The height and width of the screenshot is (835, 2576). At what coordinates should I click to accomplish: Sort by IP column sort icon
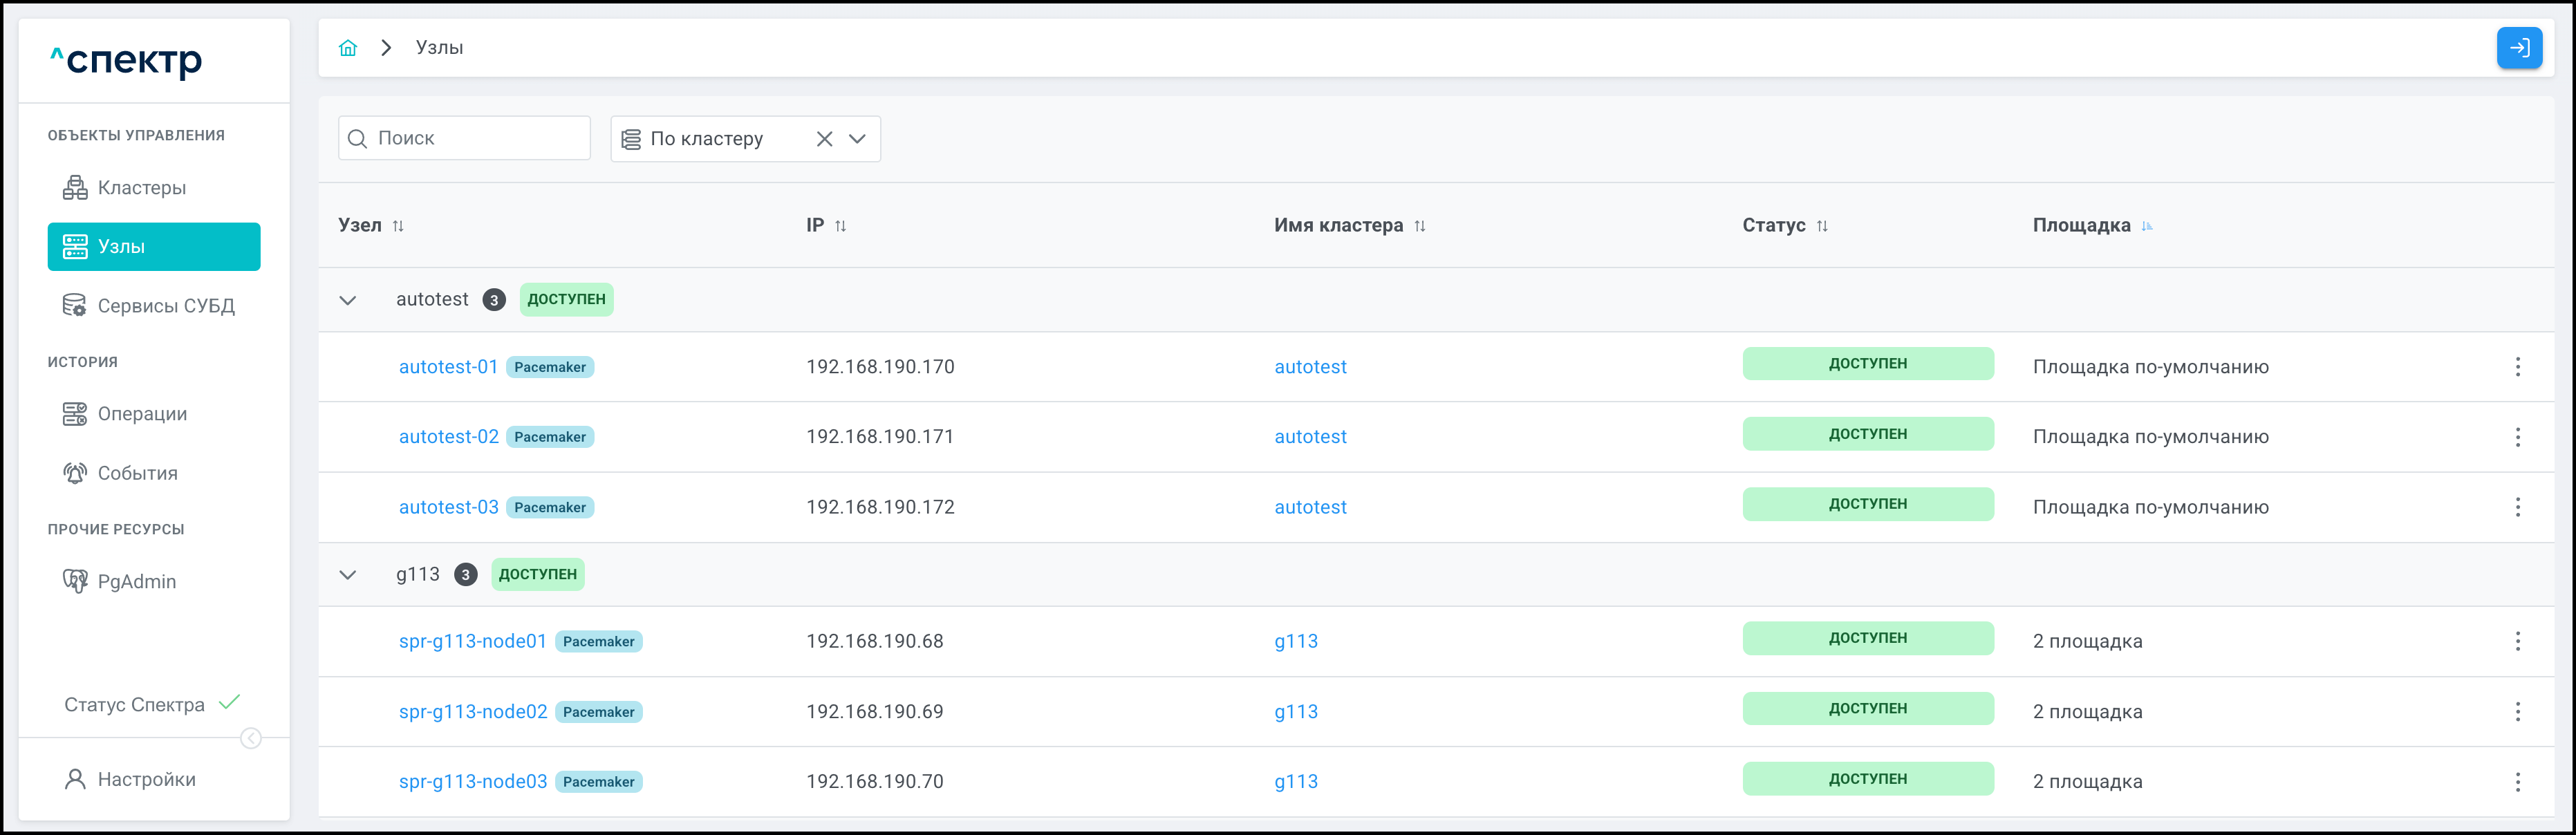click(x=840, y=226)
